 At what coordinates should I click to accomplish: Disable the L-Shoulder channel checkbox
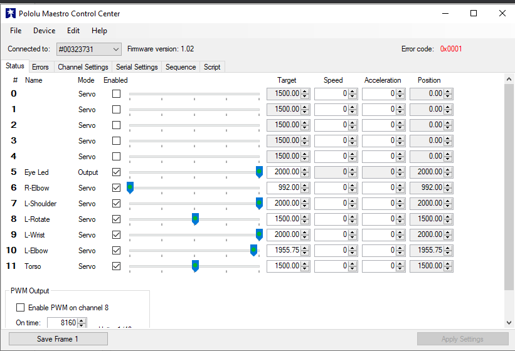tap(116, 203)
